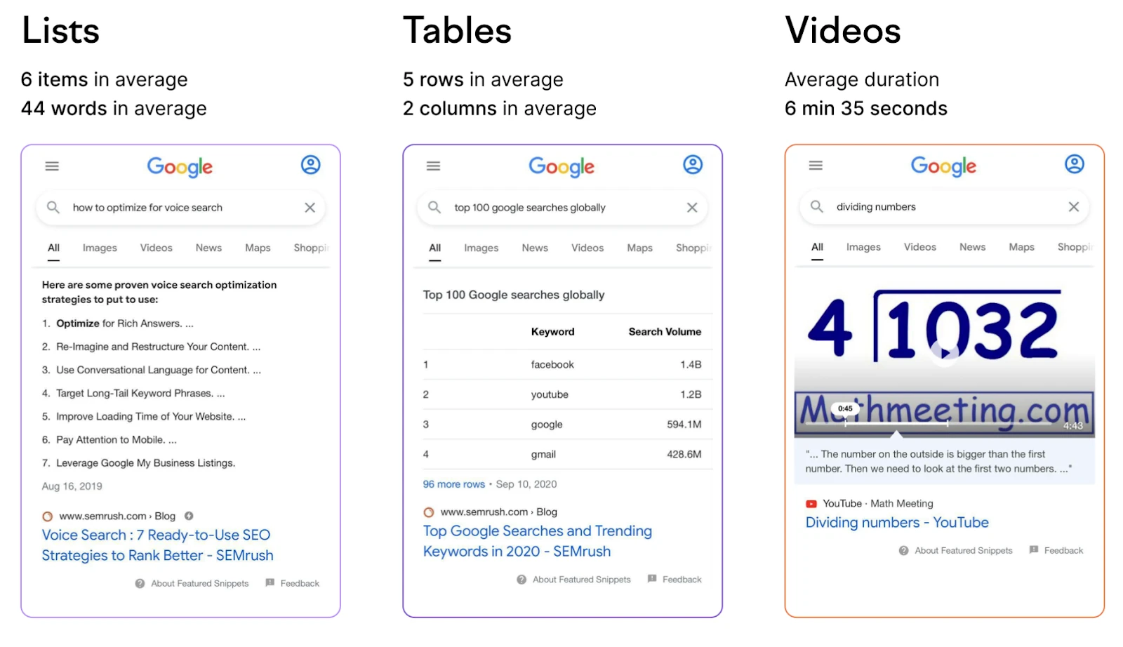This screenshot has width=1123, height=647.
Task: Click the Google logo on the Lists screenshot
Action: 180,167
